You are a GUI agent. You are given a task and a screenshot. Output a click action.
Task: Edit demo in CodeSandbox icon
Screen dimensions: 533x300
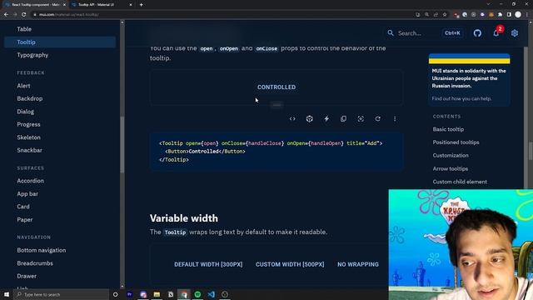309,118
